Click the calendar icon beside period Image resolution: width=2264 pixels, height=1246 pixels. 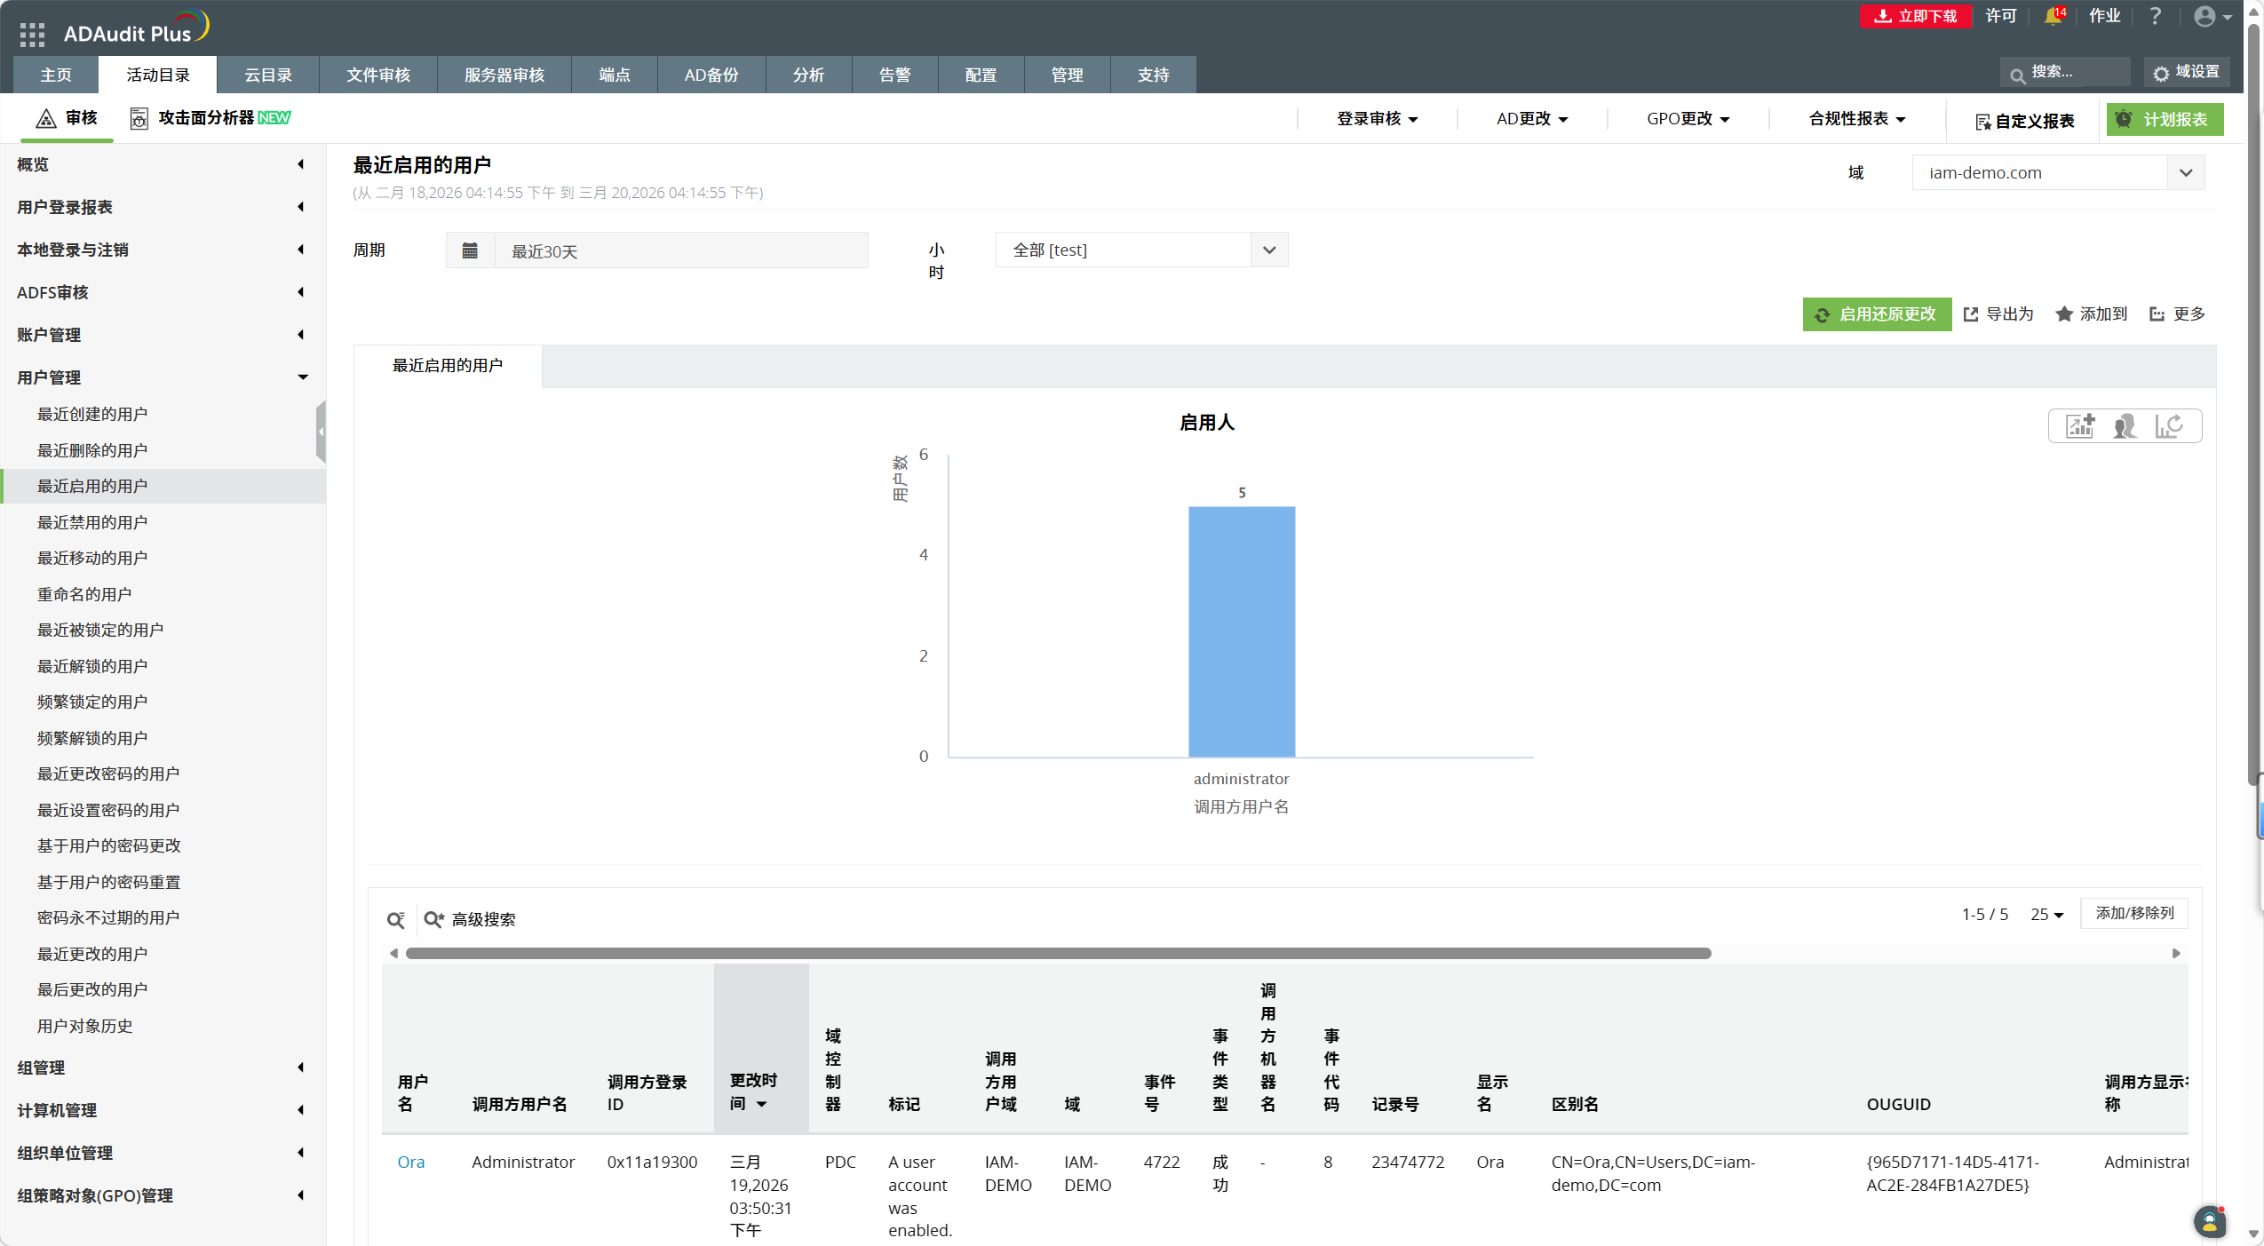(x=470, y=251)
